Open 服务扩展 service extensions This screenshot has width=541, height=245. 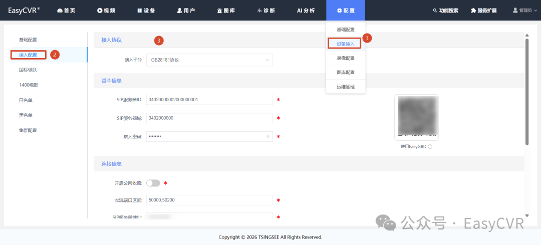[484, 11]
